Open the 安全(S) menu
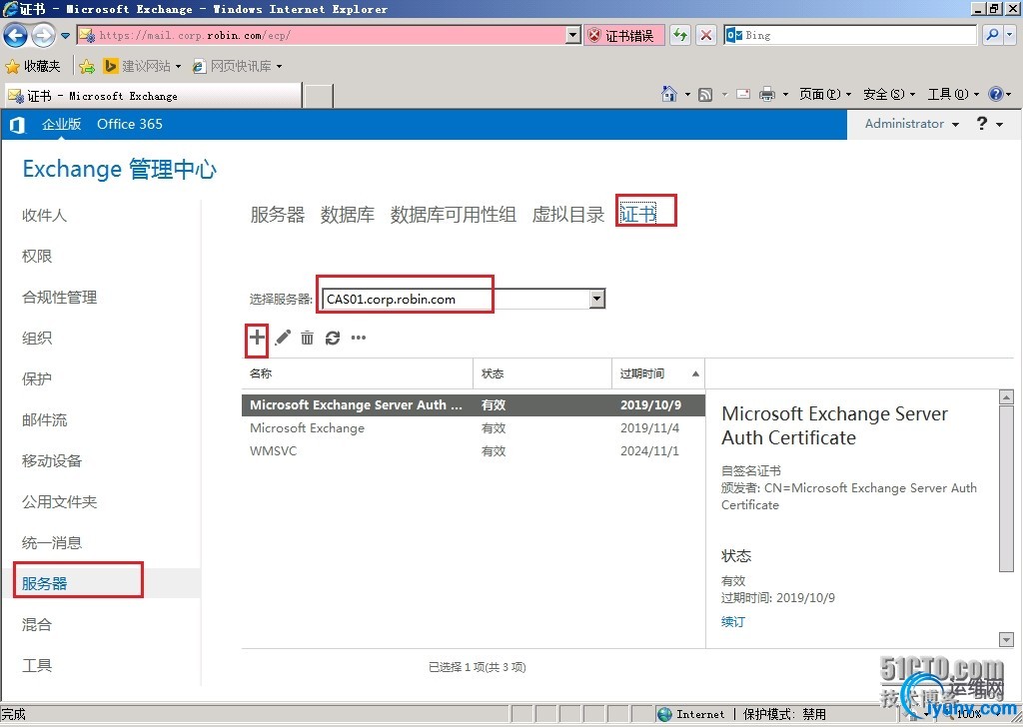 coord(888,95)
